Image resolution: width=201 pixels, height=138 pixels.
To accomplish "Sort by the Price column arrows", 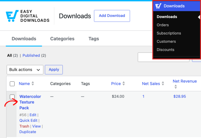I will 124,83.
